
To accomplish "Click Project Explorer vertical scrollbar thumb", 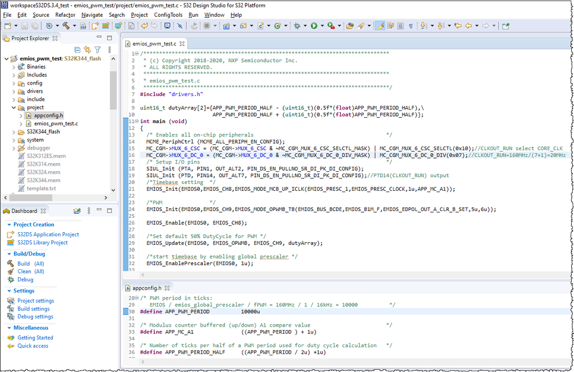I will tap(113, 90).
